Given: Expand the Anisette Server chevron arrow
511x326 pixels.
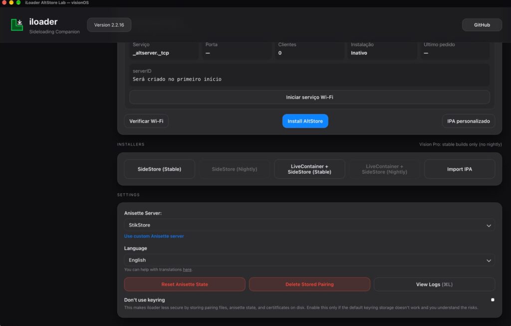Looking at the screenshot, I should click(489, 225).
